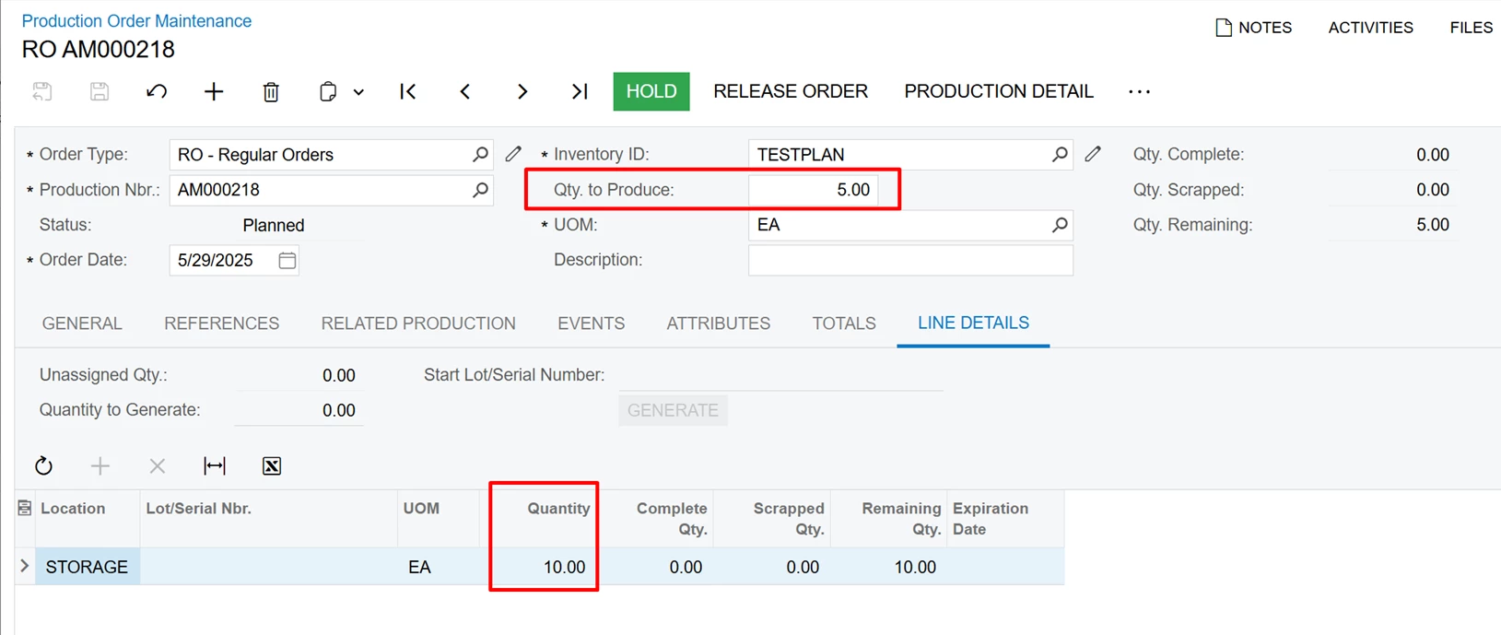Put order on HOLD
The width and height of the screenshot is (1501, 635).
tap(651, 91)
